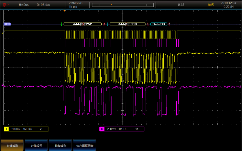Click the Addr[R]:3BB decoded packet
This screenshot has height=151, width=242.
click(x=128, y=24)
